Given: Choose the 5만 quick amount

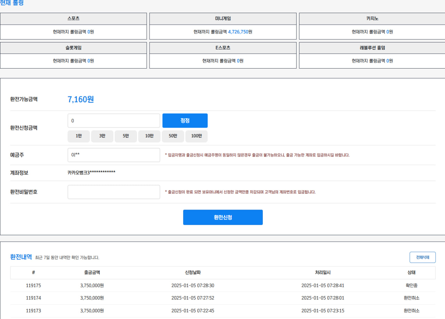Looking at the screenshot, I should click(126, 136).
